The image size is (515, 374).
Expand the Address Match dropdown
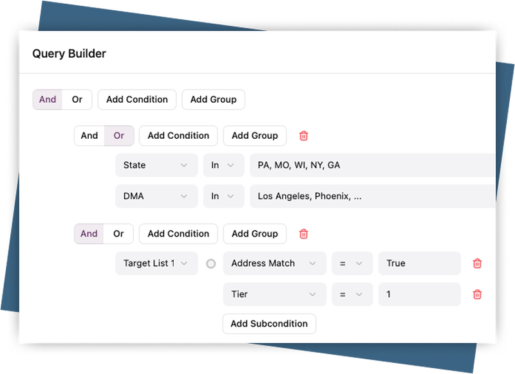click(275, 263)
